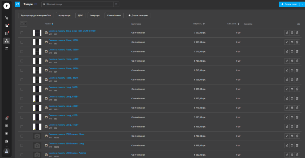Click the Додати категорію button
The height and width of the screenshot is (158, 305).
click(138, 15)
